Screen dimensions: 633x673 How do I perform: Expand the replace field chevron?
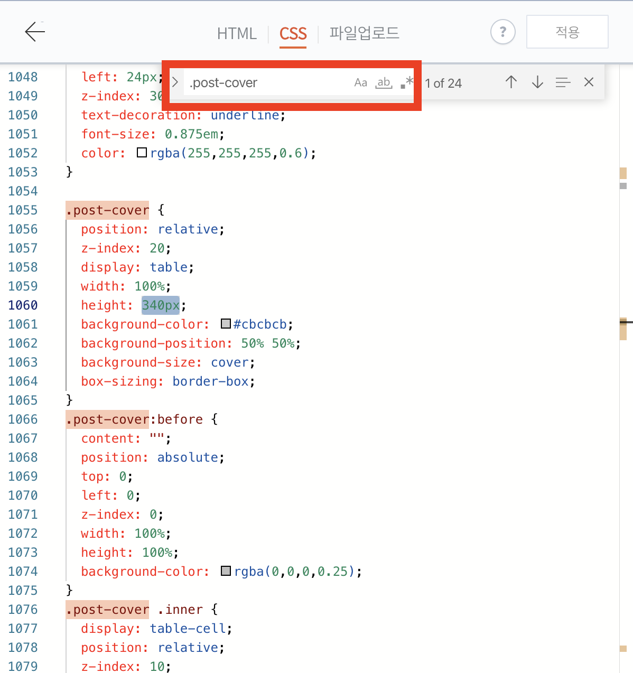pyautogui.click(x=175, y=82)
